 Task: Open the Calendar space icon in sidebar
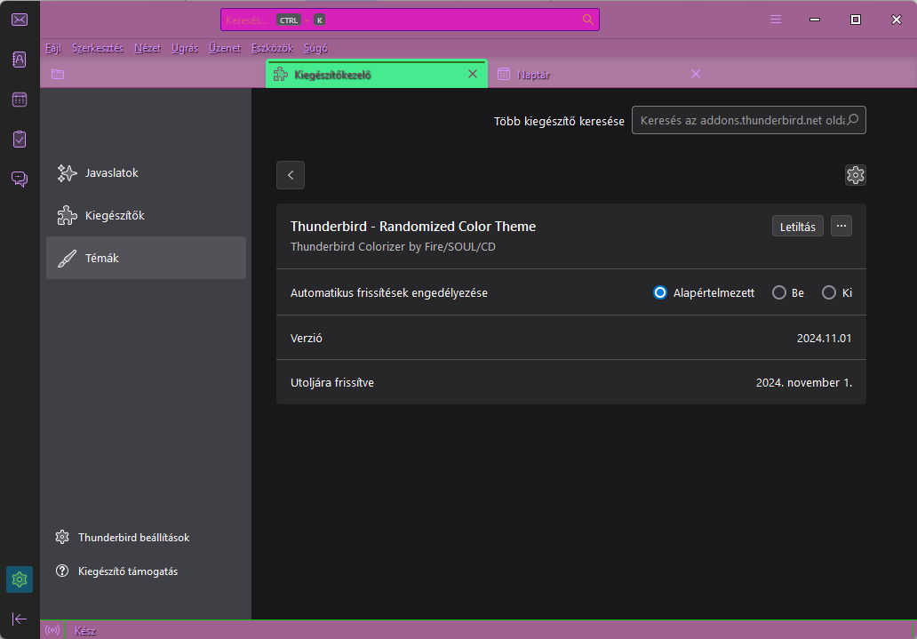click(20, 100)
